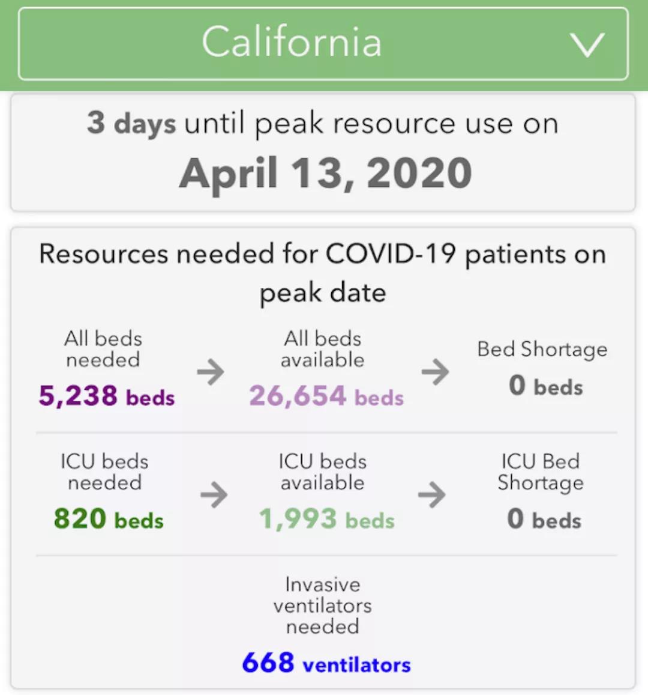Screen dimensions: 648x695
Task: Click the All beds needed label
Action: pos(103,349)
